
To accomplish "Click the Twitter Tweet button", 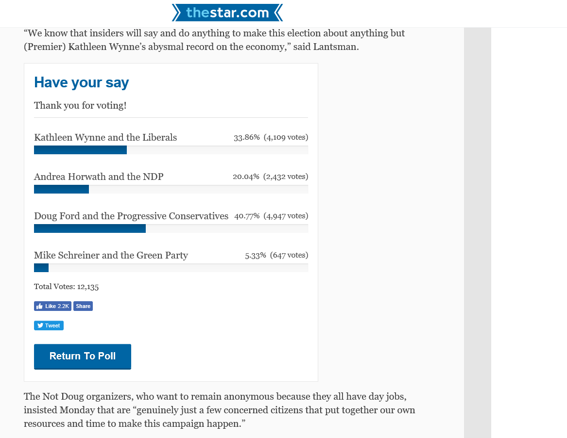I will 49,325.
